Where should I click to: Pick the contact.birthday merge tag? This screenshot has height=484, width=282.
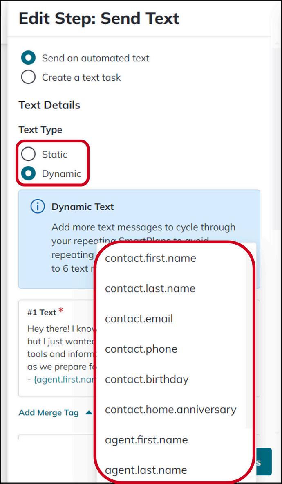(147, 379)
